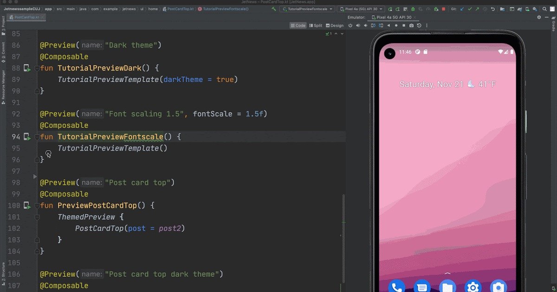Click the red Stop icon
557x292 pixels.
tap(444, 9)
